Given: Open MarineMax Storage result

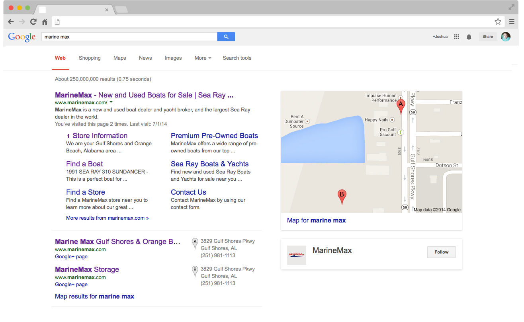Looking at the screenshot, I should pos(87,269).
